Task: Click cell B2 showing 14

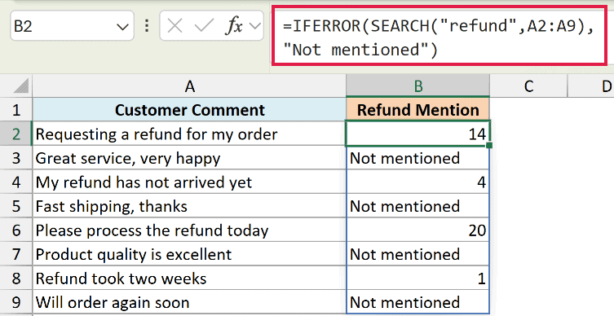Action: tap(417, 134)
